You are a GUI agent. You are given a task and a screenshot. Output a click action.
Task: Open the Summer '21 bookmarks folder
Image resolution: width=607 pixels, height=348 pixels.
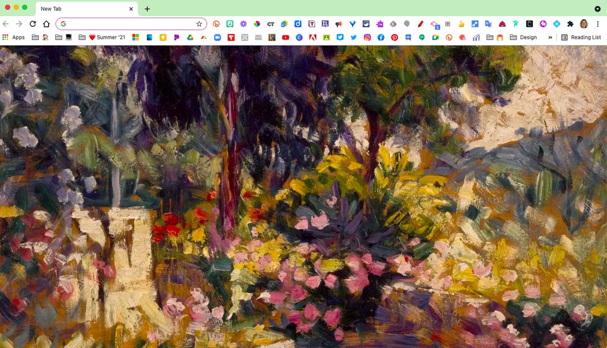coord(107,37)
